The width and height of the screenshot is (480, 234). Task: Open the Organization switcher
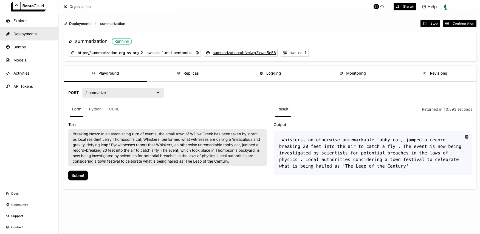pyautogui.click(x=77, y=7)
